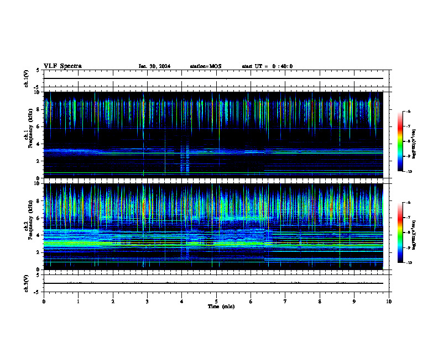Click the lower ch.2 spectrogram color bar
This screenshot has height=338, width=438.
[x=400, y=233]
